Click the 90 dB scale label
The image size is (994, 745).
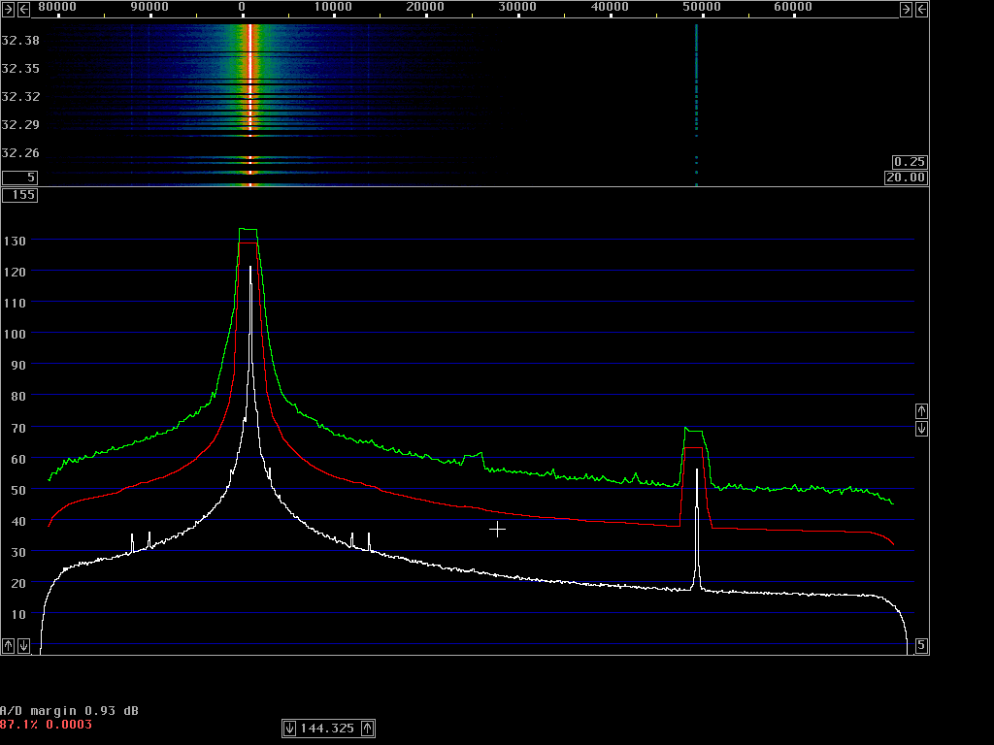point(18,366)
